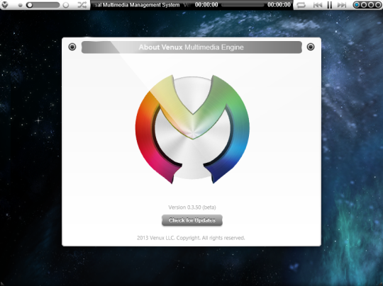
Task: Skip to the previous track
Action: point(318,5)
